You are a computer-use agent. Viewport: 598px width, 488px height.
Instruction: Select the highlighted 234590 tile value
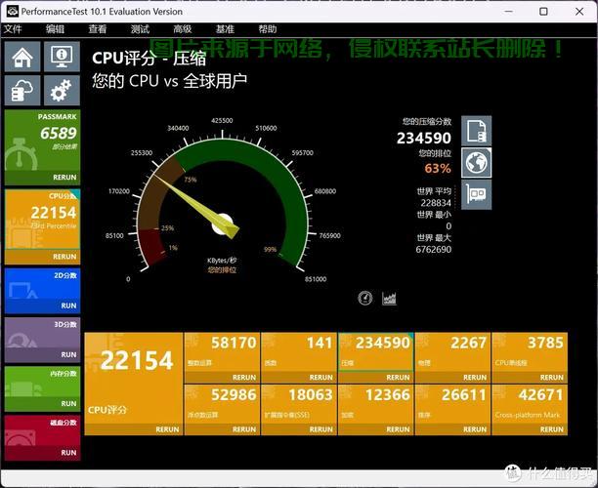(x=382, y=343)
